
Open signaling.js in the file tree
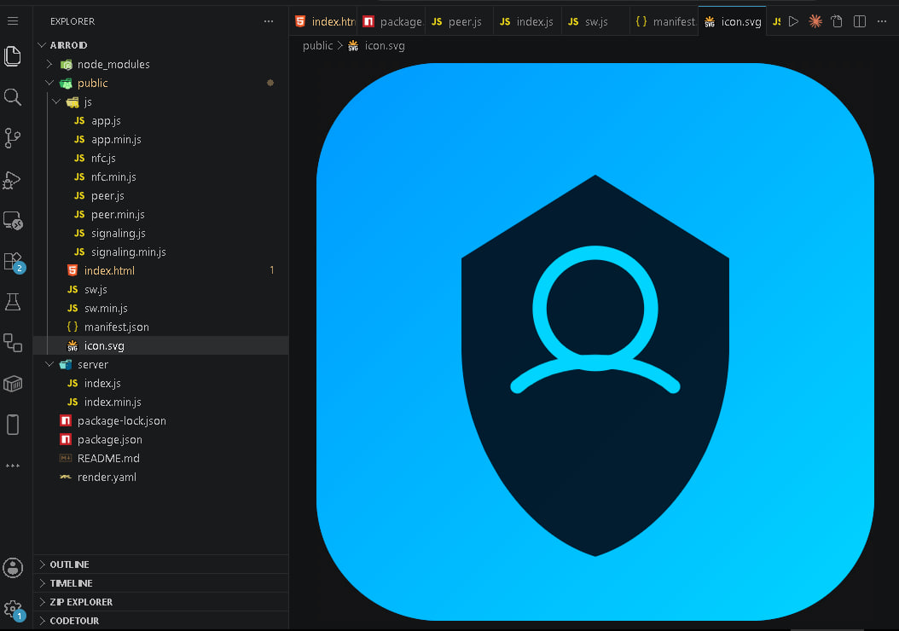160,234
